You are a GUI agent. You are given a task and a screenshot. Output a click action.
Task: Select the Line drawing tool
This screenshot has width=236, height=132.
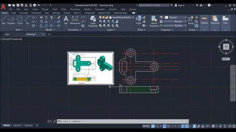click(x=4, y=20)
